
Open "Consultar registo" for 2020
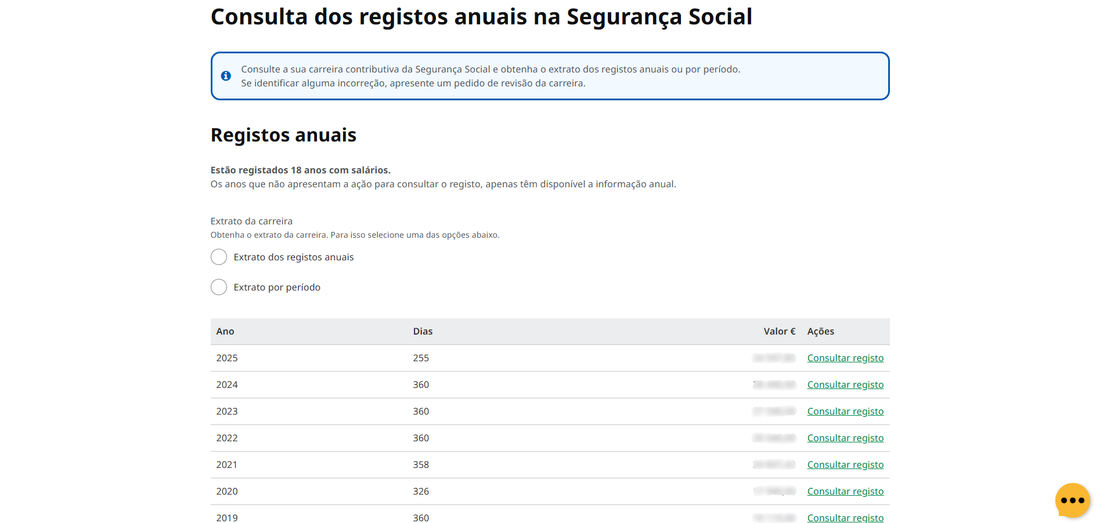pyautogui.click(x=845, y=491)
